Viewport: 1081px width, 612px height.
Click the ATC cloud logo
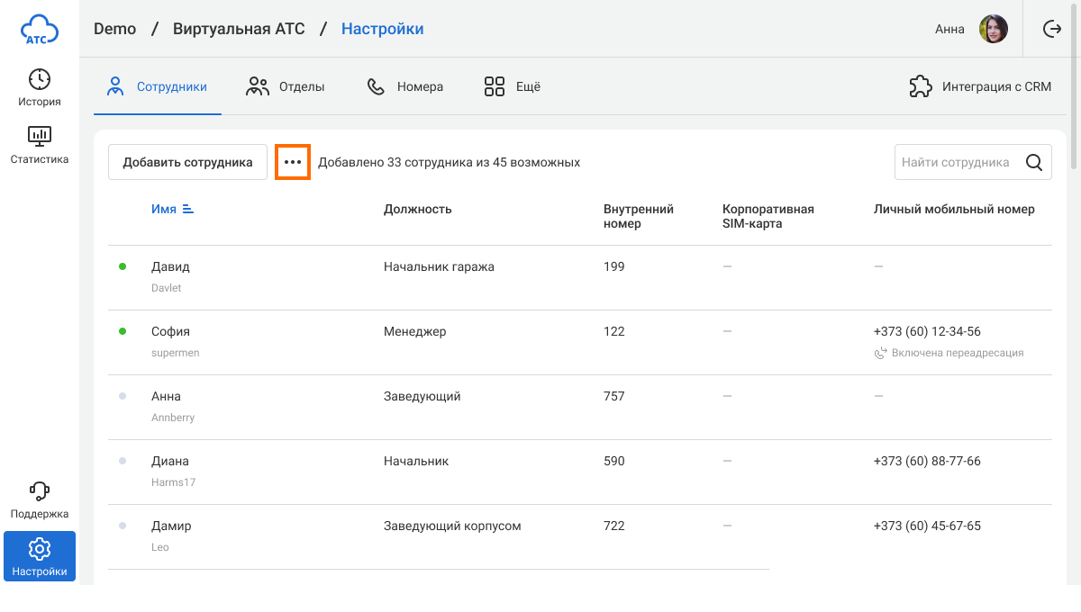[x=40, y=30]
